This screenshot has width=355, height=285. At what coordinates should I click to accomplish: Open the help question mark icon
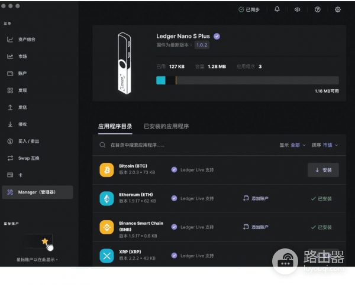coord(317,9)
